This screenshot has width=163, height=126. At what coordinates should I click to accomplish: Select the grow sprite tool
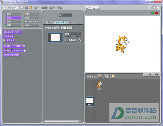94,8
